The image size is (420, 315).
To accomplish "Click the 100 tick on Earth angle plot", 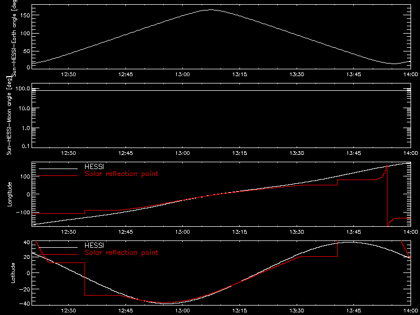I will pos(24,34).
